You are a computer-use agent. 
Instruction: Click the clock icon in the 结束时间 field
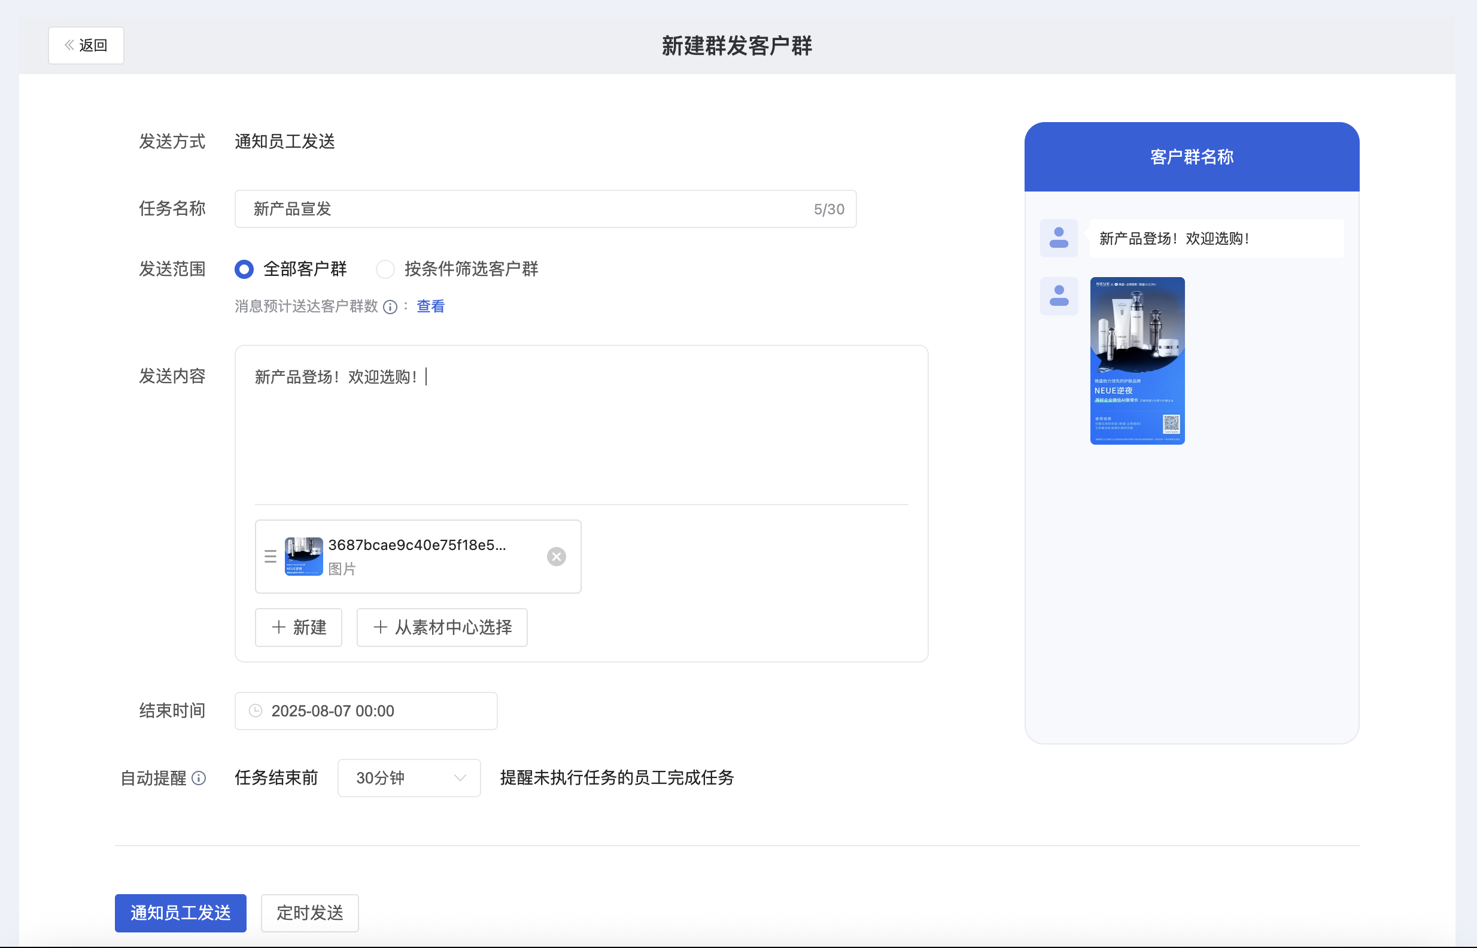point(256,711)
